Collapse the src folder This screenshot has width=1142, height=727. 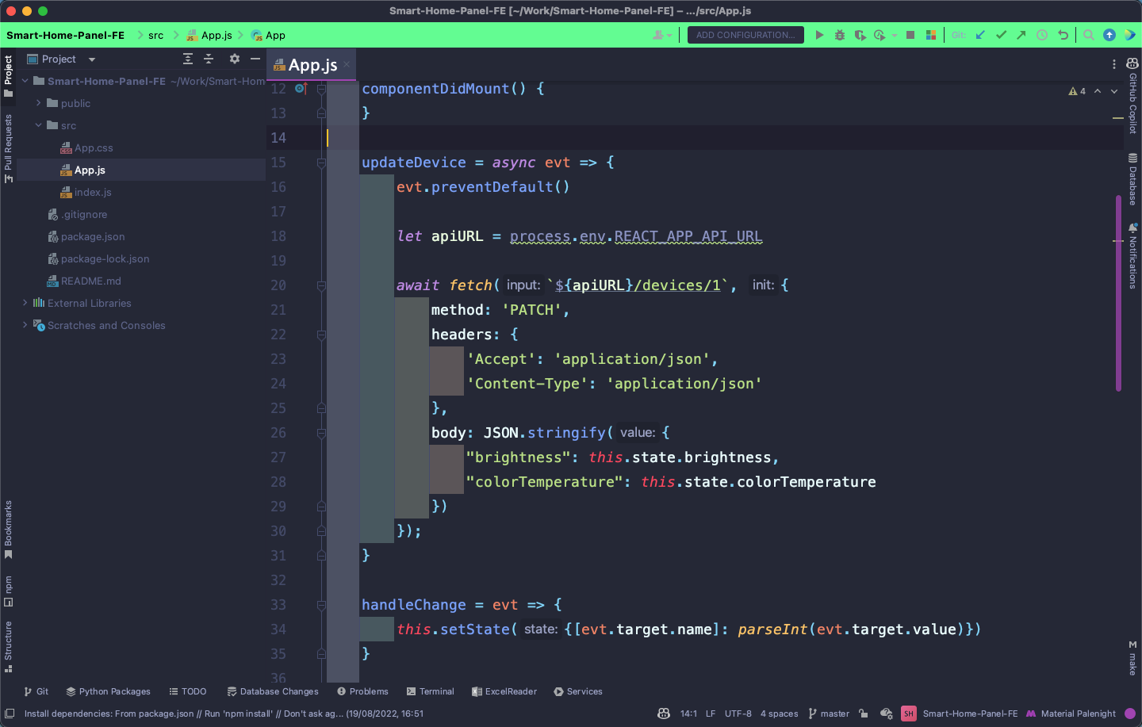click(39, 125)
